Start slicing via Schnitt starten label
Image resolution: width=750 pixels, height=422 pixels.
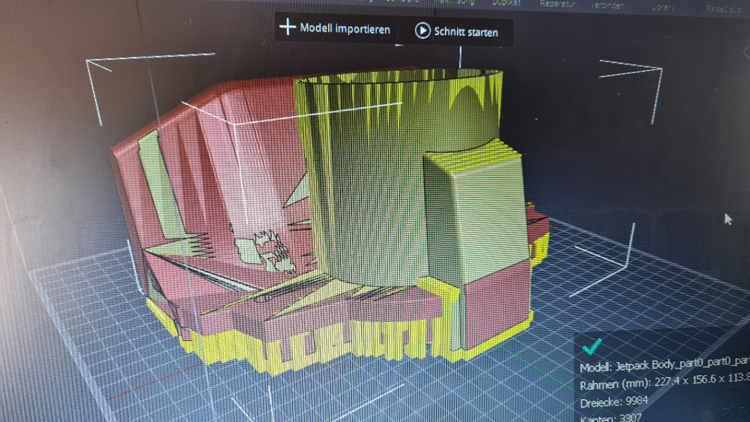[x=466, y=32]
